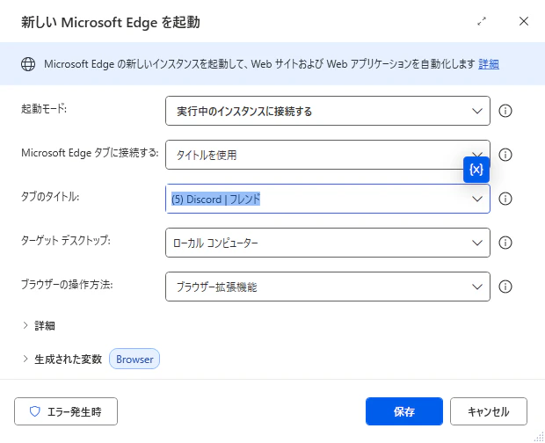The image size is (545, 443).
Task: Click the ブラウザーの操作方法: label
Action: coord(67,285)
